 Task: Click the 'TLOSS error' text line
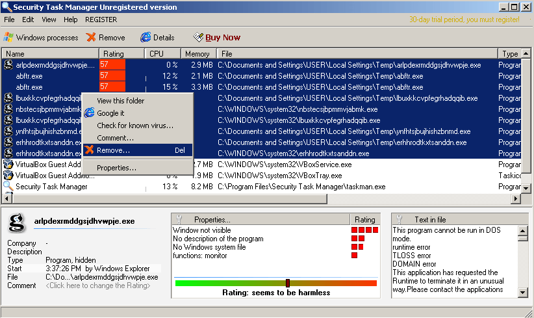(411, 256)
